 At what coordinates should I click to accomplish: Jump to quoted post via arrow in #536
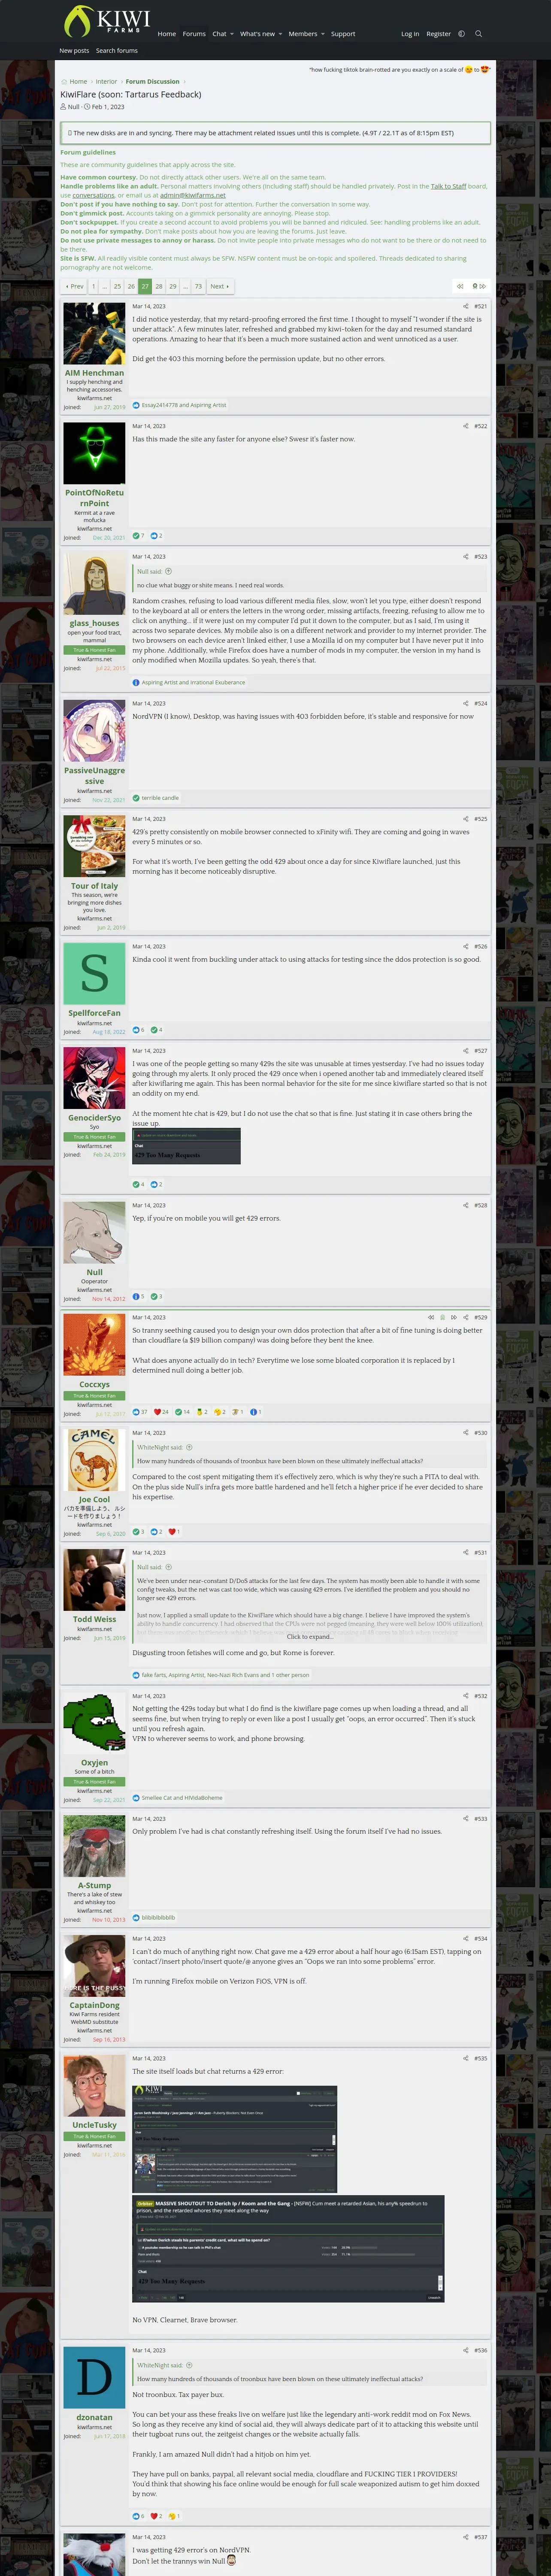tap(189, 2365)
